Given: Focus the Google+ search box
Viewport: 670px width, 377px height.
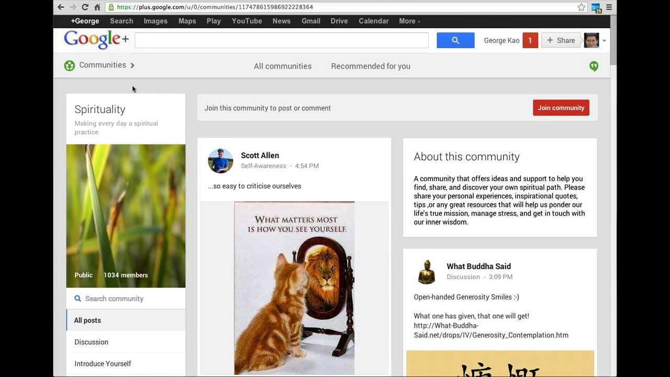Looking at the screenshot, I should (x=282, y=40).
